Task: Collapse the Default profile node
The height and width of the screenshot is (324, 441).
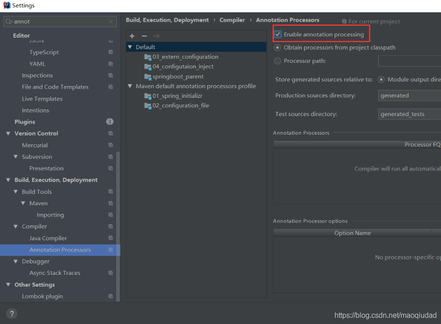Action: 130,47
